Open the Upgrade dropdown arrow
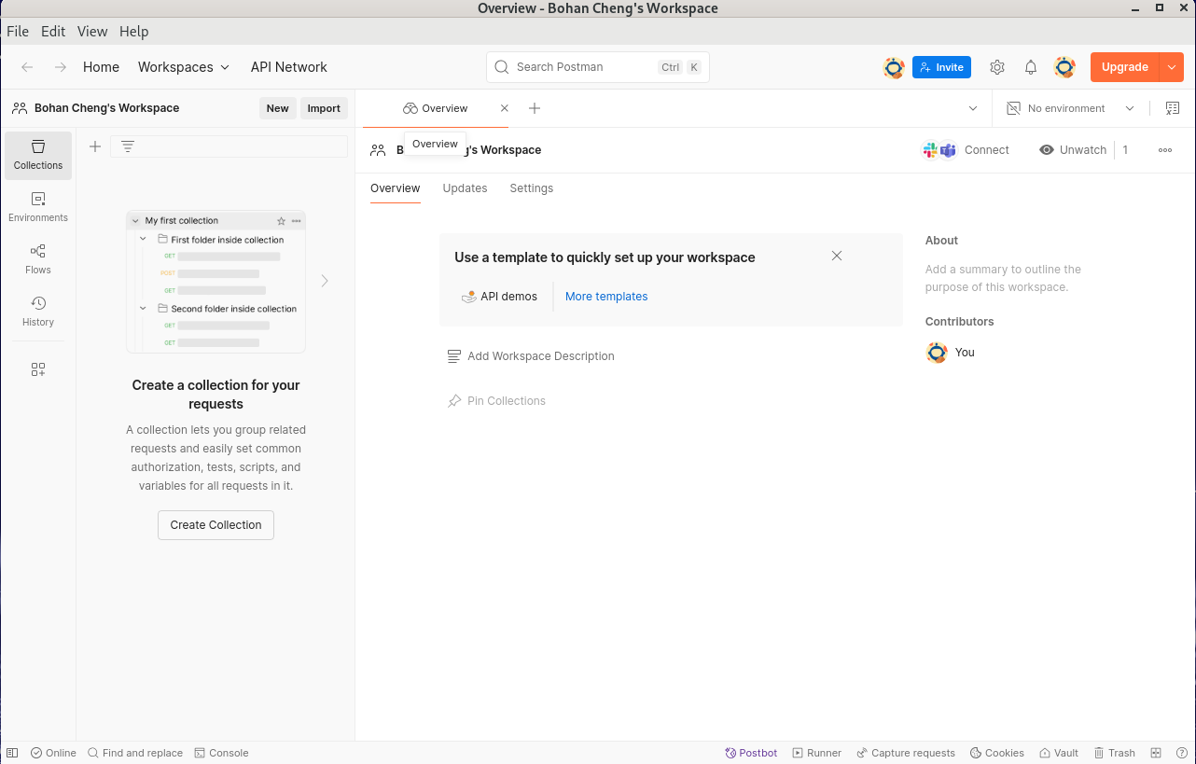Image resolution: width=1196 pixels, height=764 pixels. 1172,67
